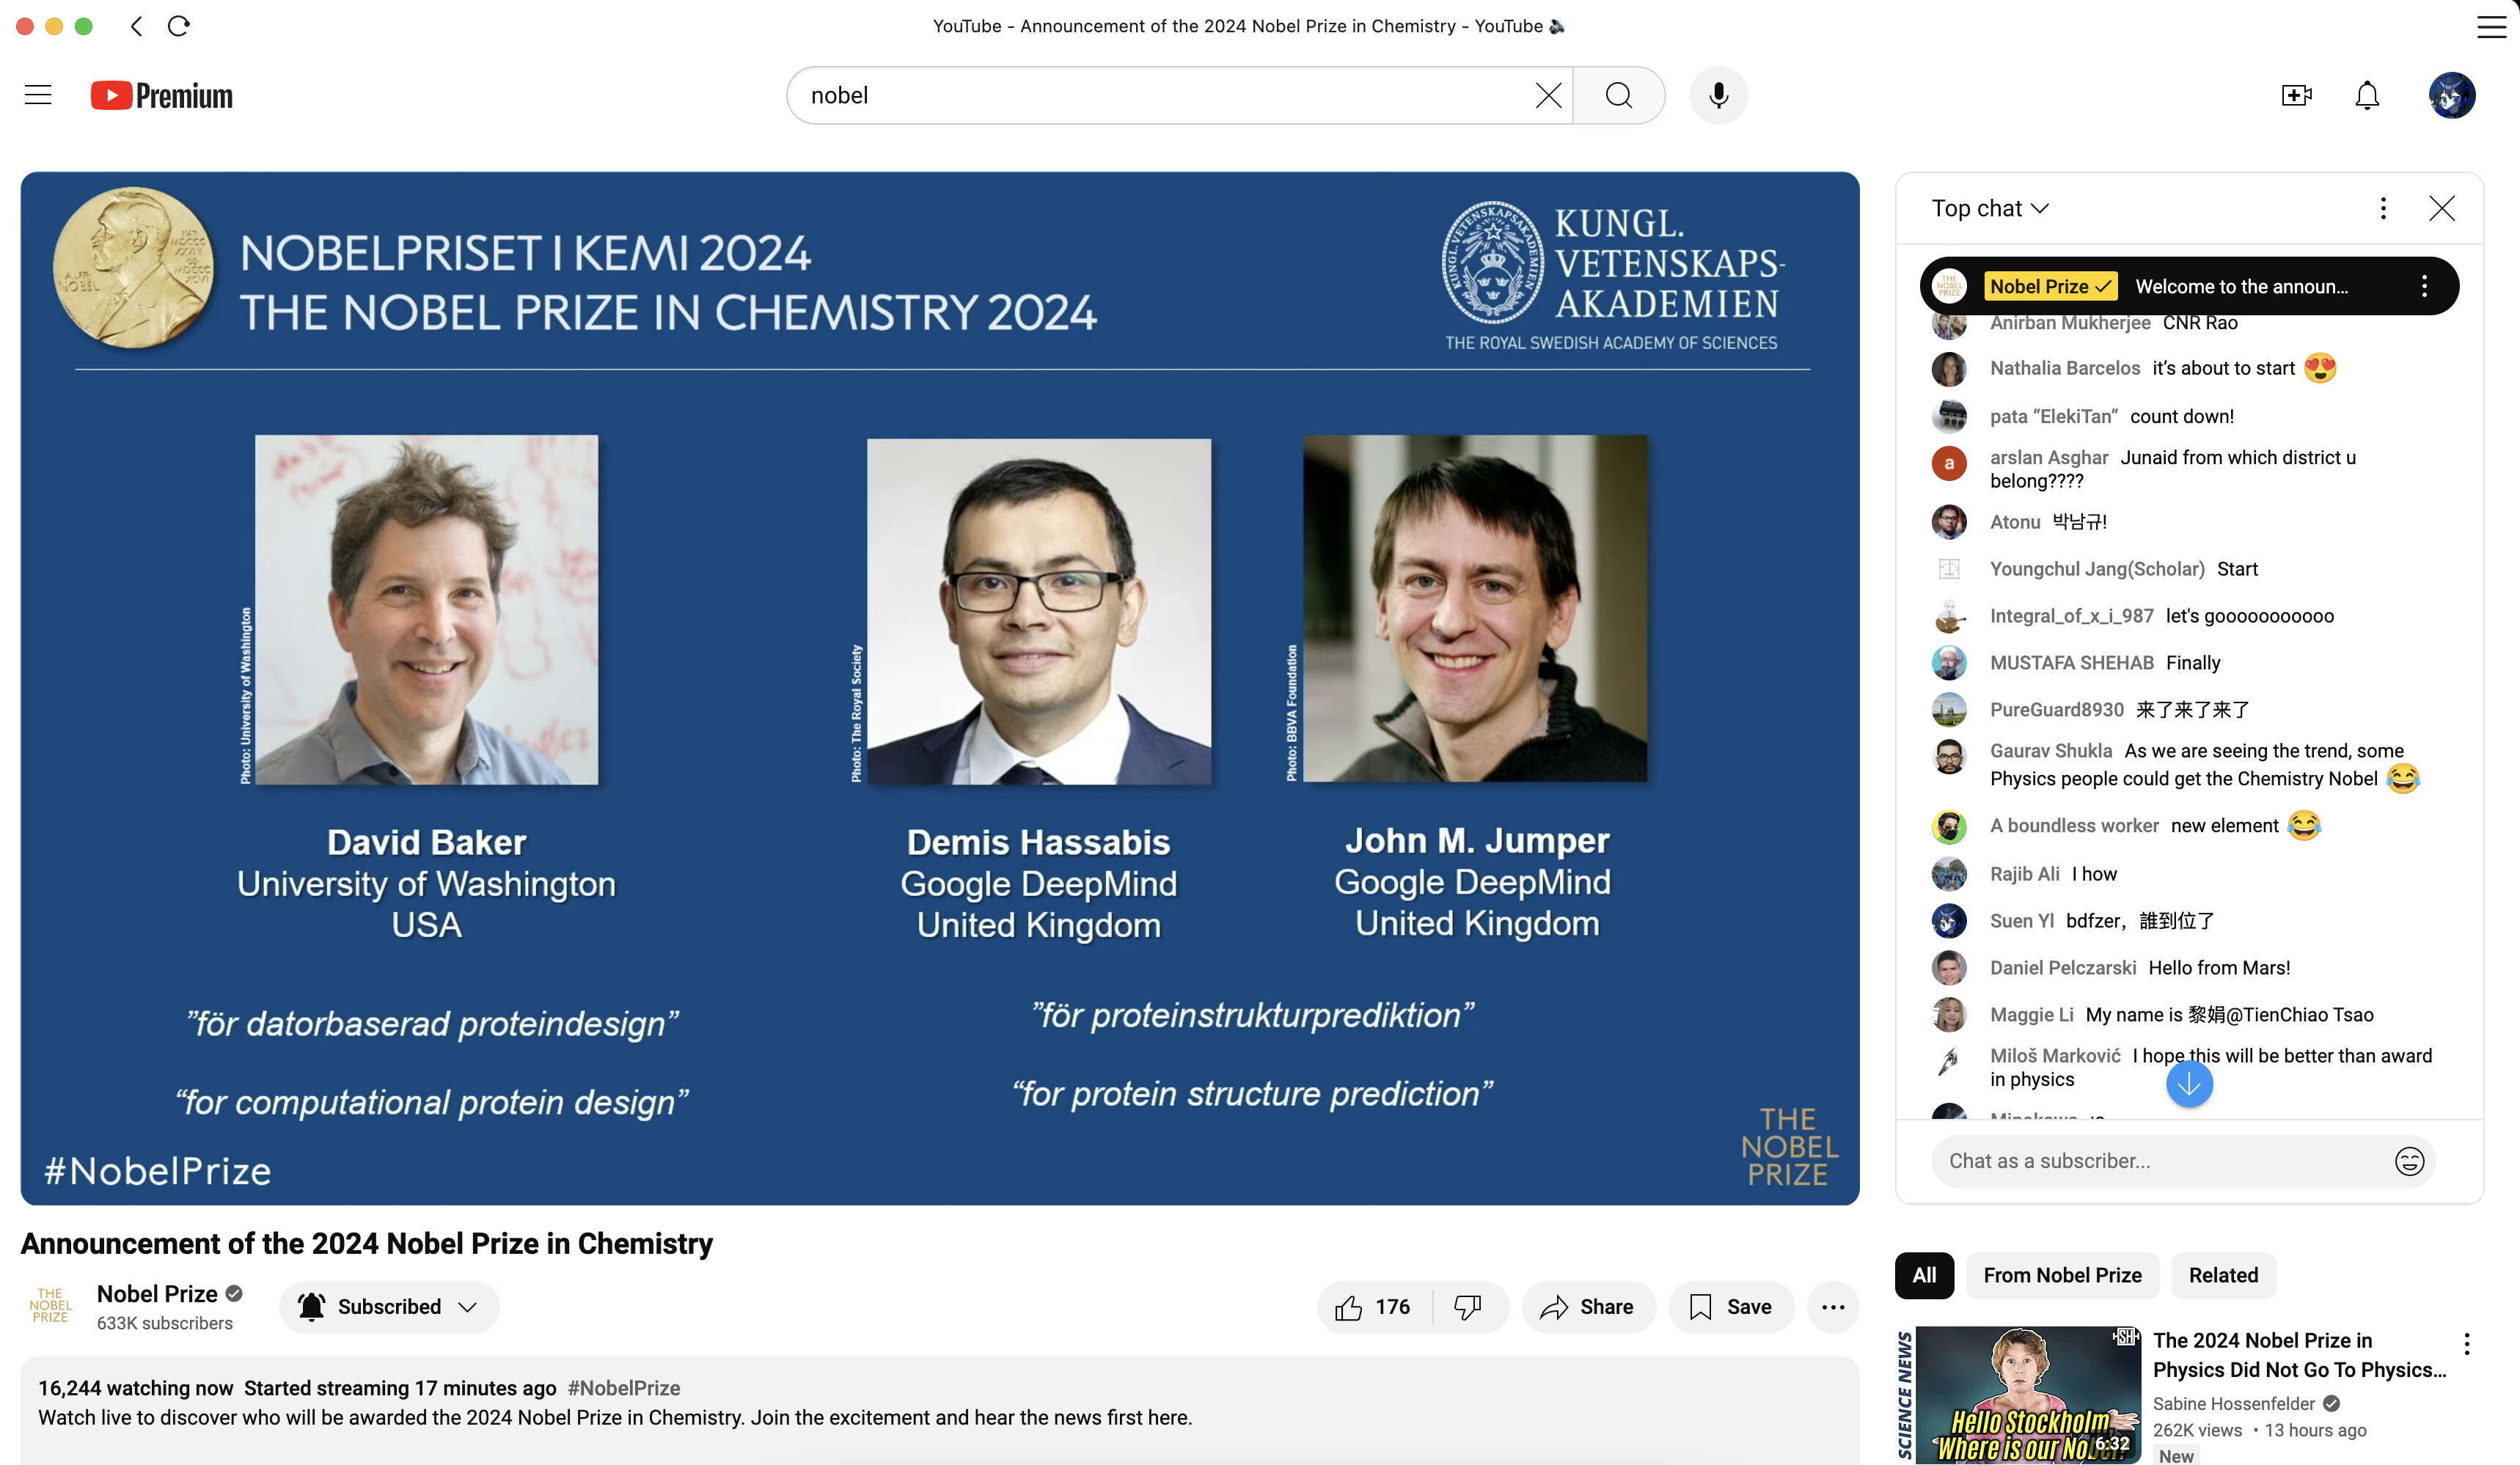Open more actions menu beside Save
The image size is (2520, 1465).
coord(1832,1306)
